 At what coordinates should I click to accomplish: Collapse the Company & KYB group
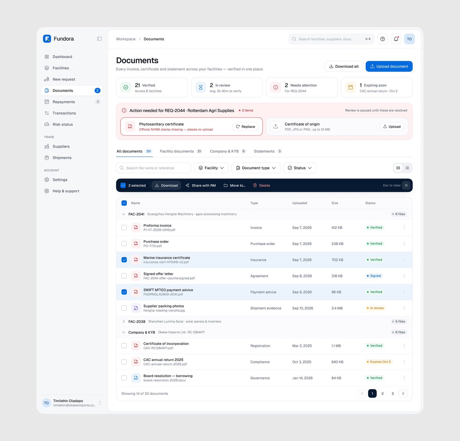(x=123, y=332)
